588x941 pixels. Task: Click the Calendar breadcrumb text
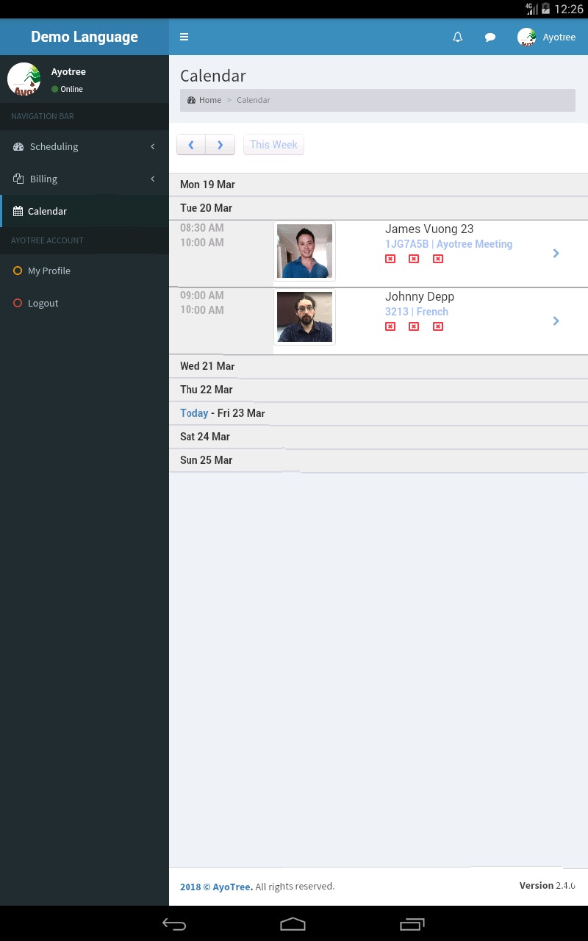tap(254, 100)
